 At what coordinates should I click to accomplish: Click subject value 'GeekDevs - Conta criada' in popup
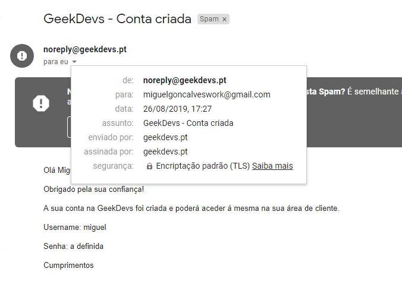tap(188, 123)
